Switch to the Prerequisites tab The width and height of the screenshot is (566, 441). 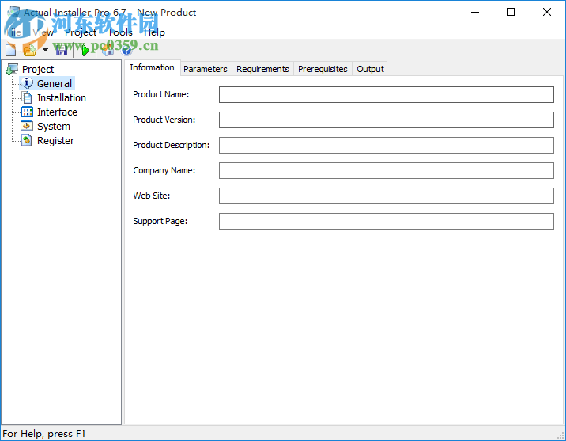(323, 69)
